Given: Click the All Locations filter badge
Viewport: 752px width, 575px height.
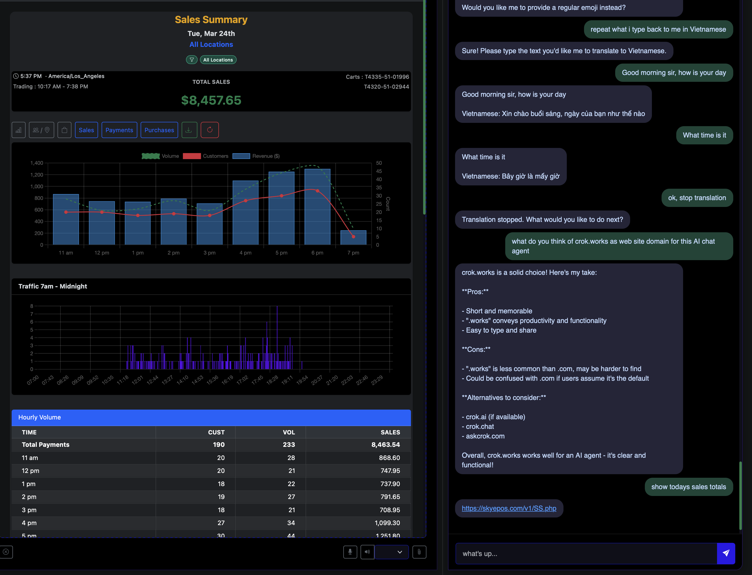Looking at the screenshot, I should (218, 60).
